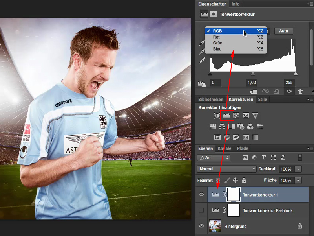Click the clip to layer icon
The image size is (314, 236).
pos(254,92)
